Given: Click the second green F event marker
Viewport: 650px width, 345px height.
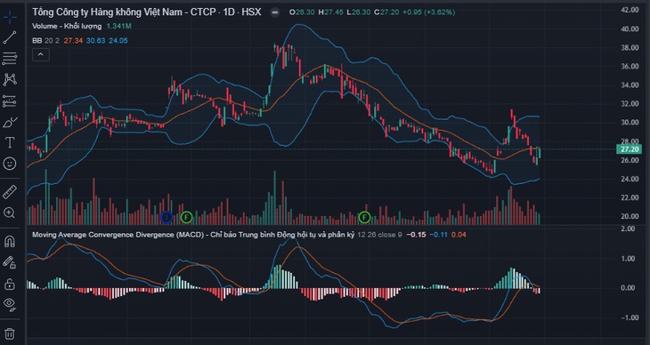Looking at the screenshot, I should 364,216.
